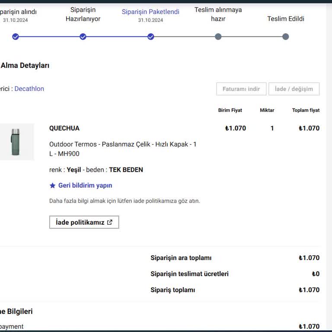Viewport: 332px width, 332px height.
Task: Click the Teslim Edildi step dot
Action: click(x=286, y=37)
